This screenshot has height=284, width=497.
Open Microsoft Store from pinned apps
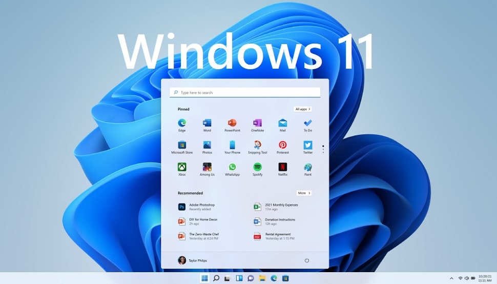182,145
